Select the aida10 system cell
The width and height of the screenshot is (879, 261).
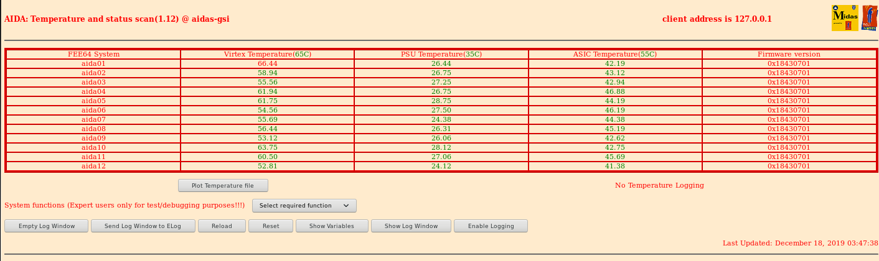coord(94,148)
